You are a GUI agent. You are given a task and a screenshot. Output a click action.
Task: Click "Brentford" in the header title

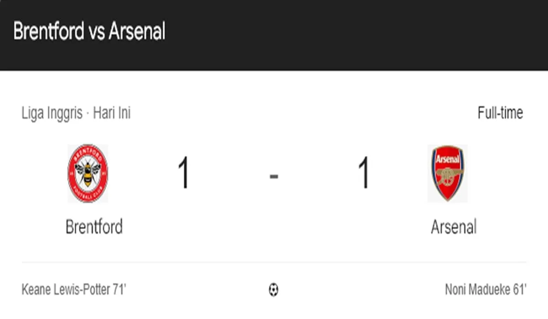click(49, 32)
